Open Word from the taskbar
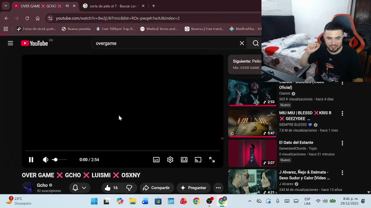 coord(145,201)
